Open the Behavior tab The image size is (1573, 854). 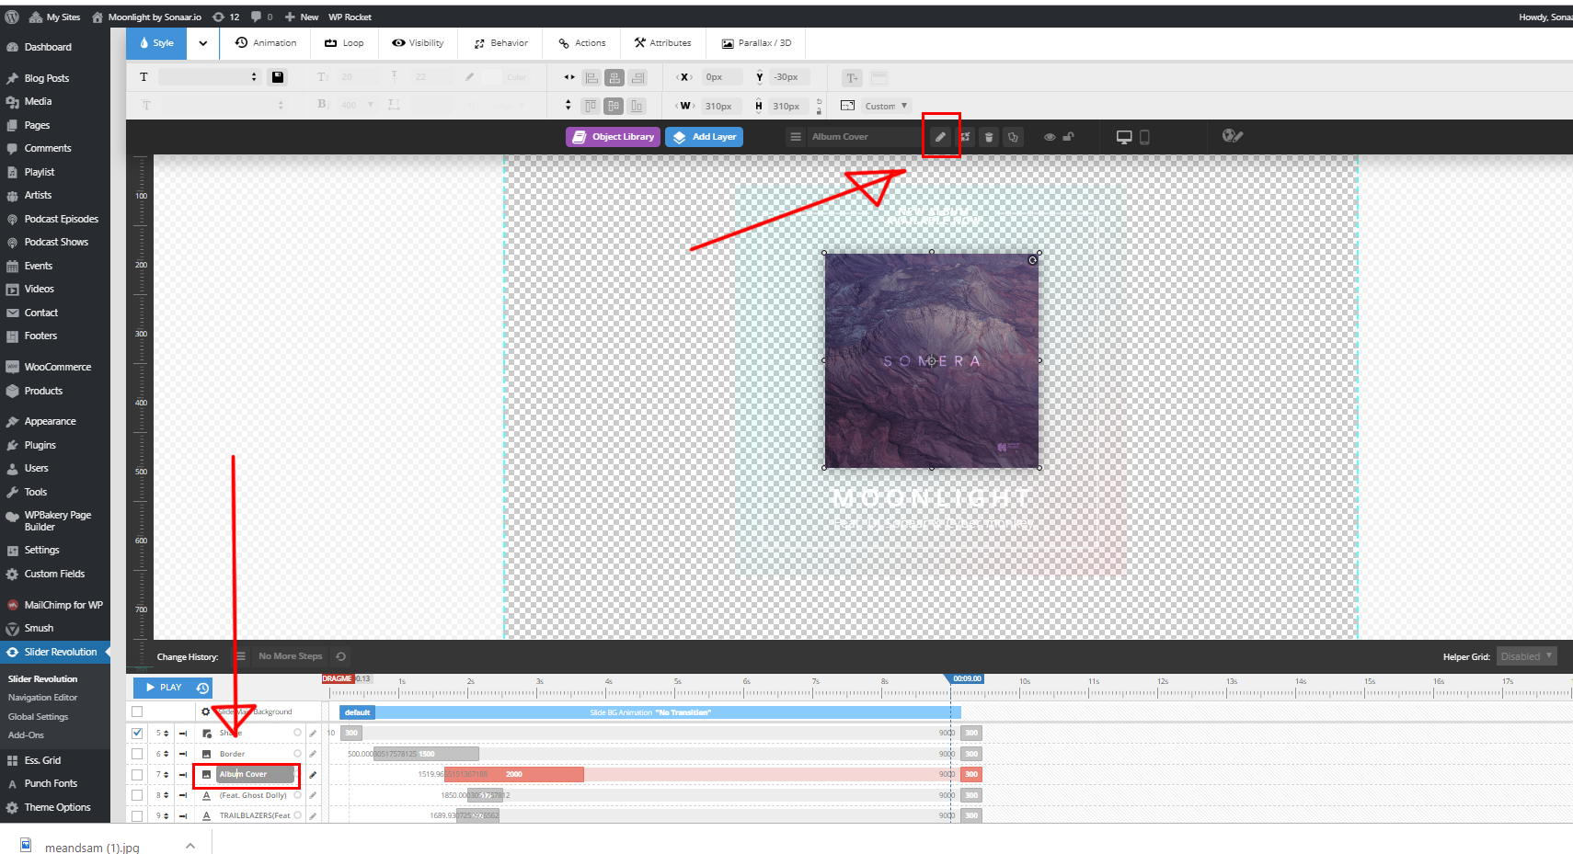coord(500,43)
